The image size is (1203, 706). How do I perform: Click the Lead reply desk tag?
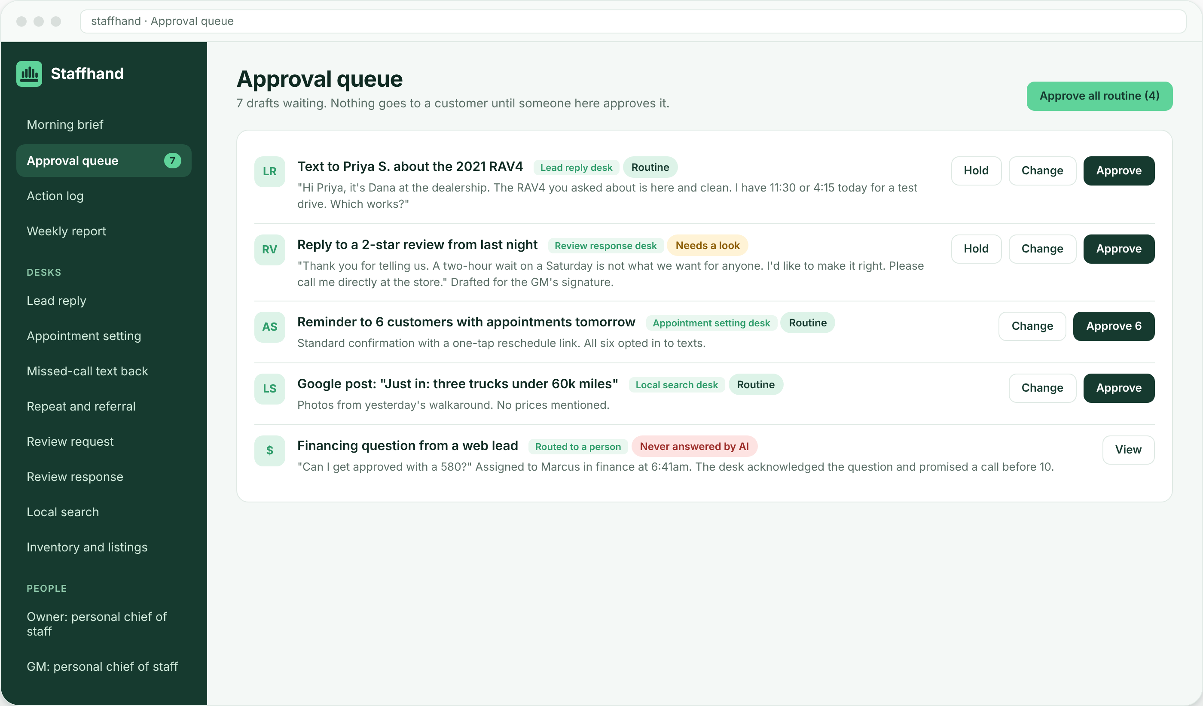click(x=576, y=167)
